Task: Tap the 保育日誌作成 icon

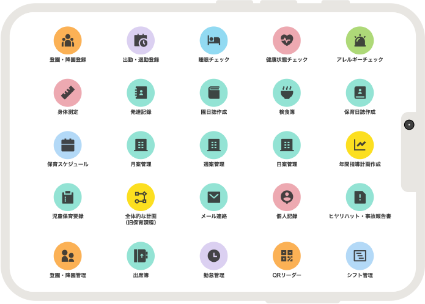Action: (x=360, y=93)
